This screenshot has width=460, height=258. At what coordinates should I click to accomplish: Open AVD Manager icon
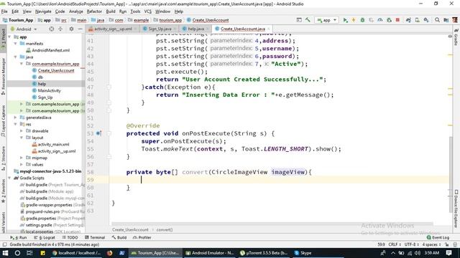pyautogui.click(x=417, y=20)
